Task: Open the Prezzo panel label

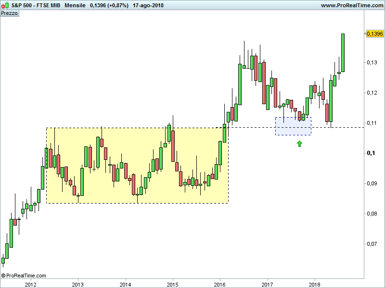Action: pos(9,13)
